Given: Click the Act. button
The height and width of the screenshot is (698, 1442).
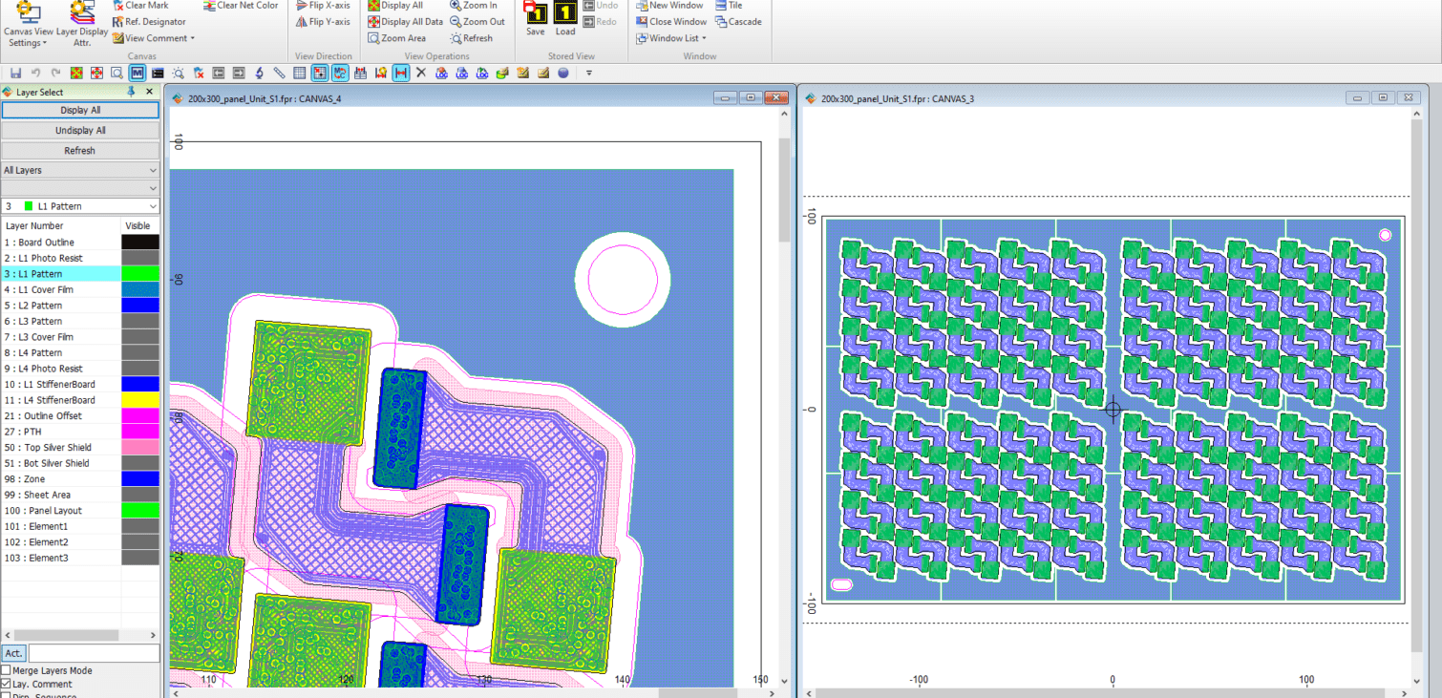Looking at the screenshot, I should 14,654.
